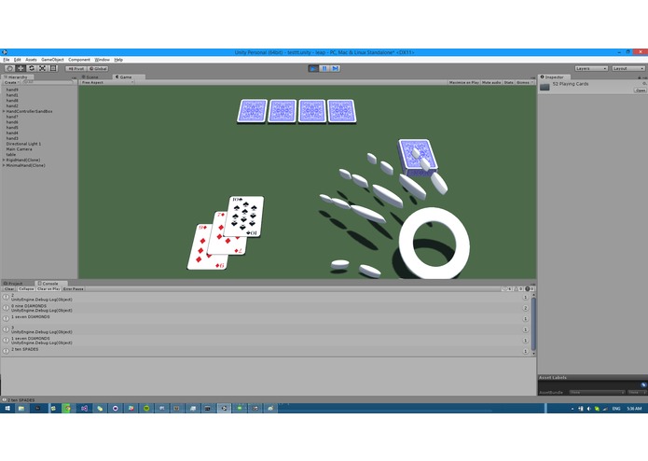Toggle Error Pause in Console
Image resolution: width=648 pixels, height=461 pixels.
(x=73, y=288)
